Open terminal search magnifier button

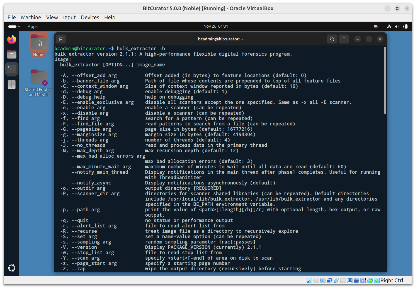(332, 39)
